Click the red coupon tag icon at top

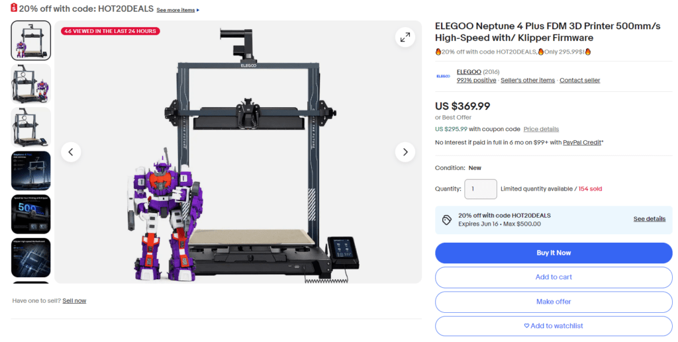coord(14,8)
